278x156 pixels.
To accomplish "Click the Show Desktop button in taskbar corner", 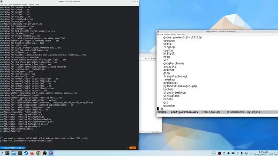I will (x=276, y=153).
